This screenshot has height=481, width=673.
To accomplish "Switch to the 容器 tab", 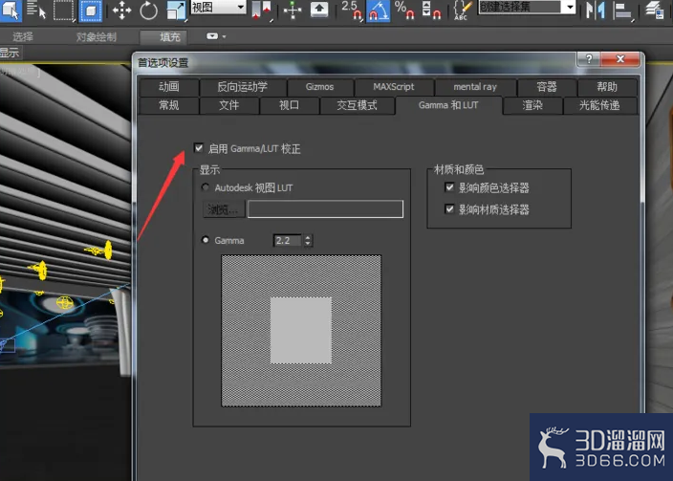I will pyautogui.click(x=547, y=87).
